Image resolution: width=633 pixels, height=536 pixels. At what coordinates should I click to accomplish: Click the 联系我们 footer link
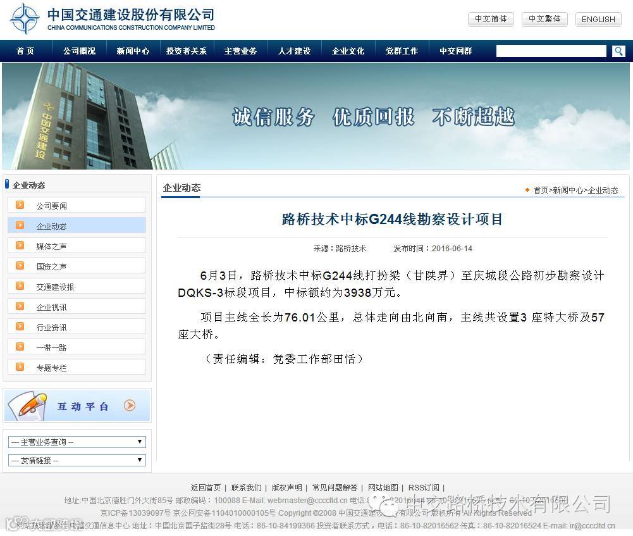(x=246, y=487)
